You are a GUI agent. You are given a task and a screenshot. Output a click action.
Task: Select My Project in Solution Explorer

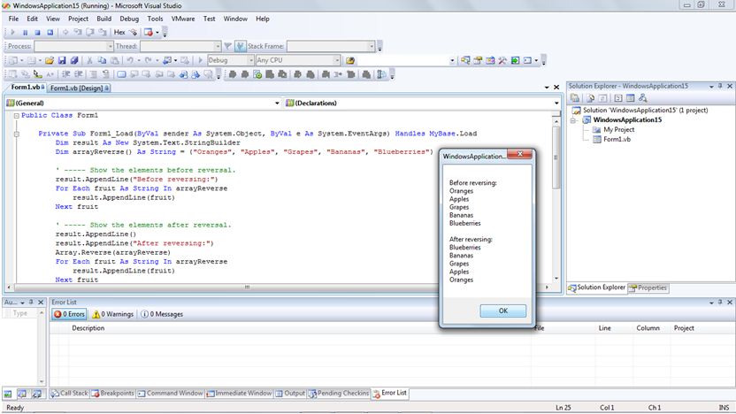point(618,129)
